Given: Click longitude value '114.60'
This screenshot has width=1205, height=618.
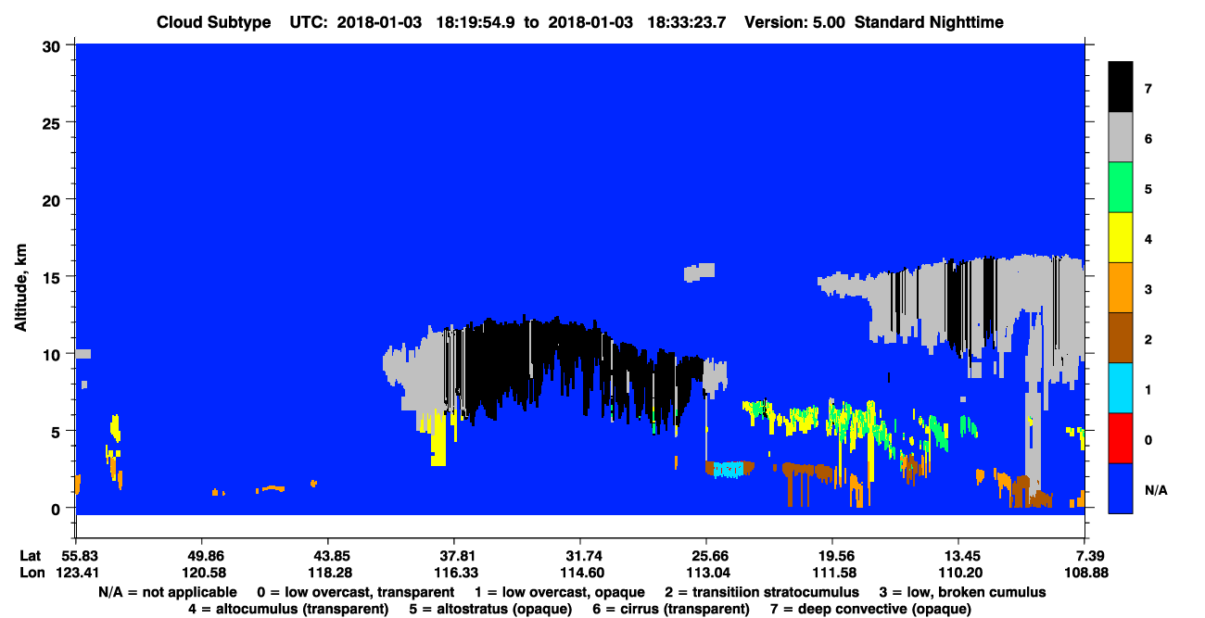Looking at the screenshot, I should (580, 573).
